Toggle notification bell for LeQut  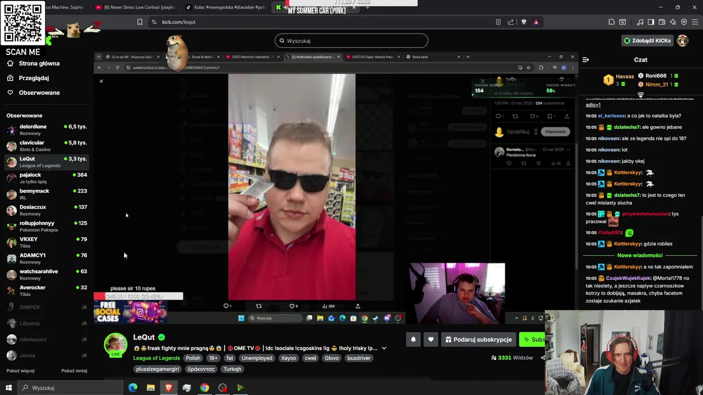(x=413, y=340)
